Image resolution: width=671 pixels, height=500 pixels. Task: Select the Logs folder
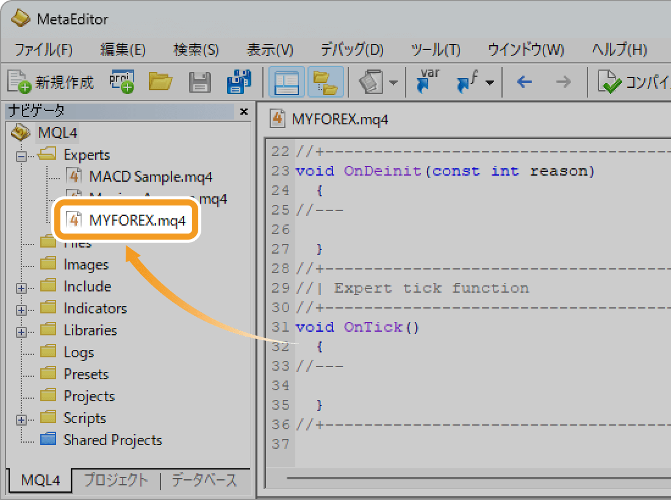click(x=79, y=352)
